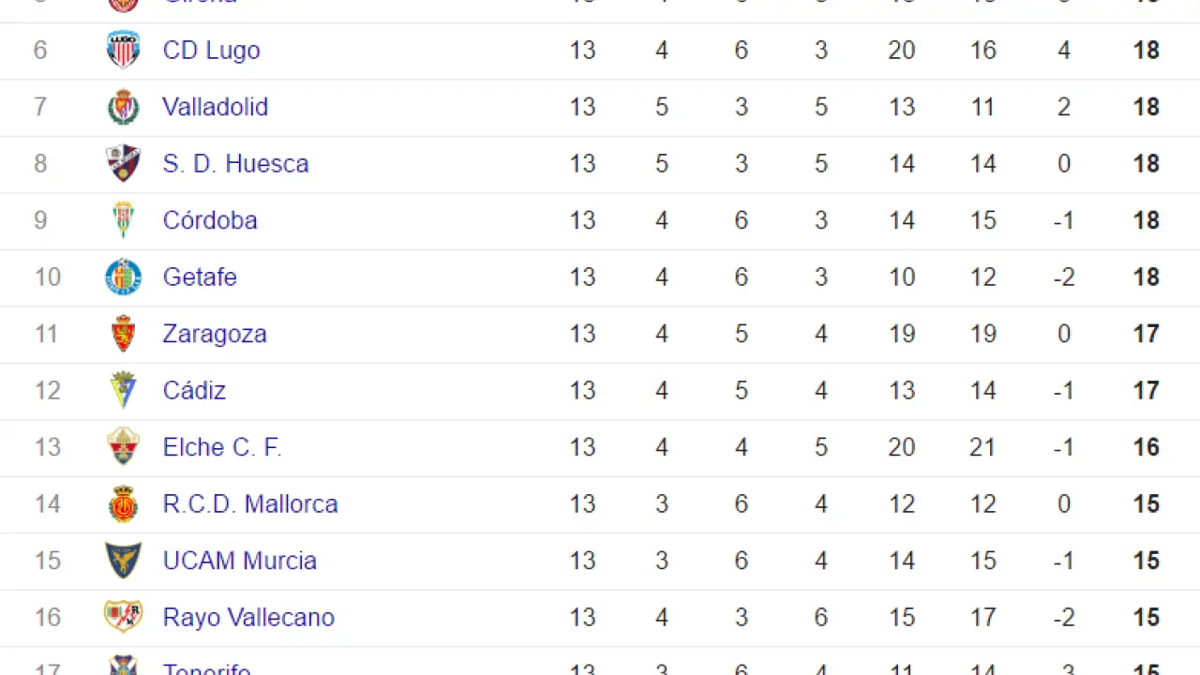Open the Getafe team badge
Viewport: 1200px width, 675px height.
[123, 277]
